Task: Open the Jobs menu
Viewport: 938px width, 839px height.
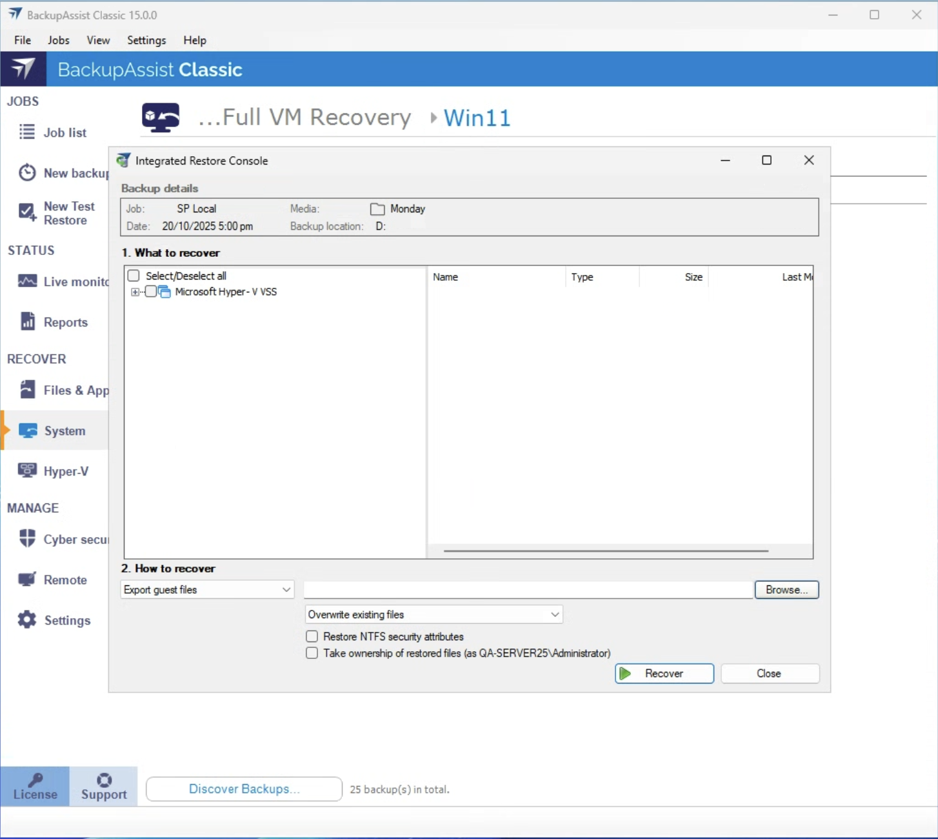Action: [58, 40]
